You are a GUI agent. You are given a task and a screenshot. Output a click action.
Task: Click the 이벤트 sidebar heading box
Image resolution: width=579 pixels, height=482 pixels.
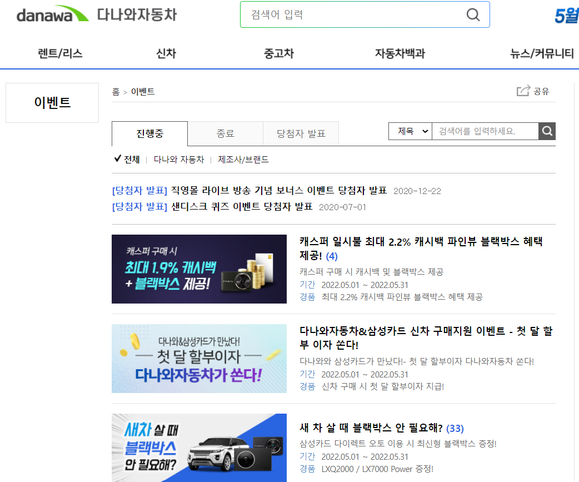click(52, 103)
